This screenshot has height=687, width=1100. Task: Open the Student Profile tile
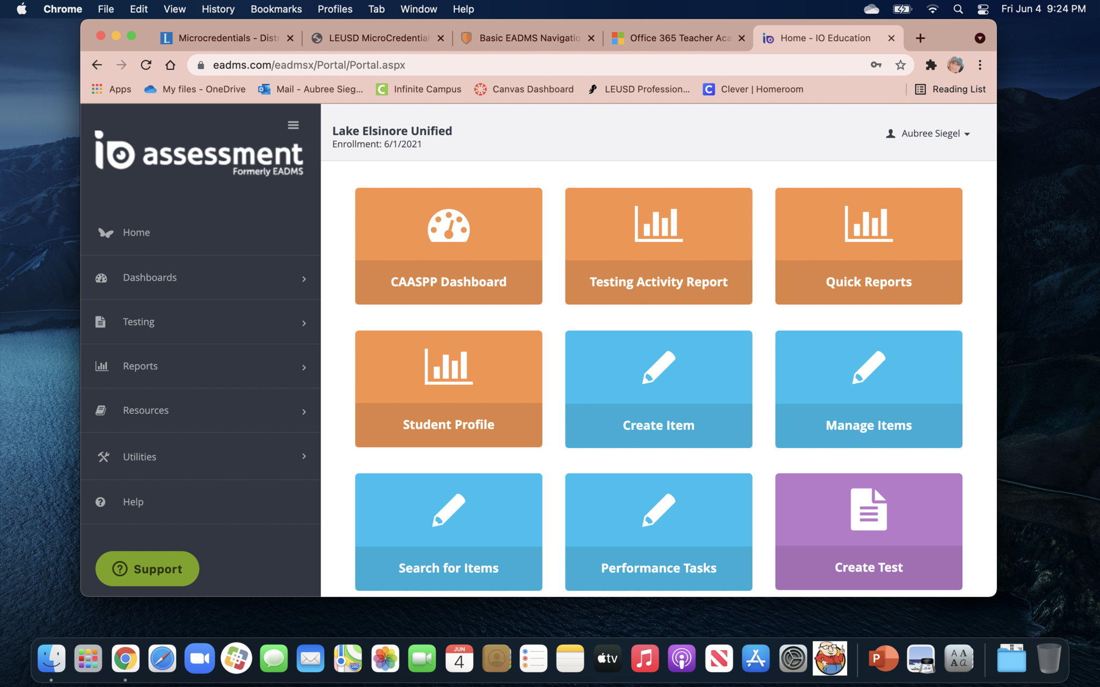coord(448,389)
